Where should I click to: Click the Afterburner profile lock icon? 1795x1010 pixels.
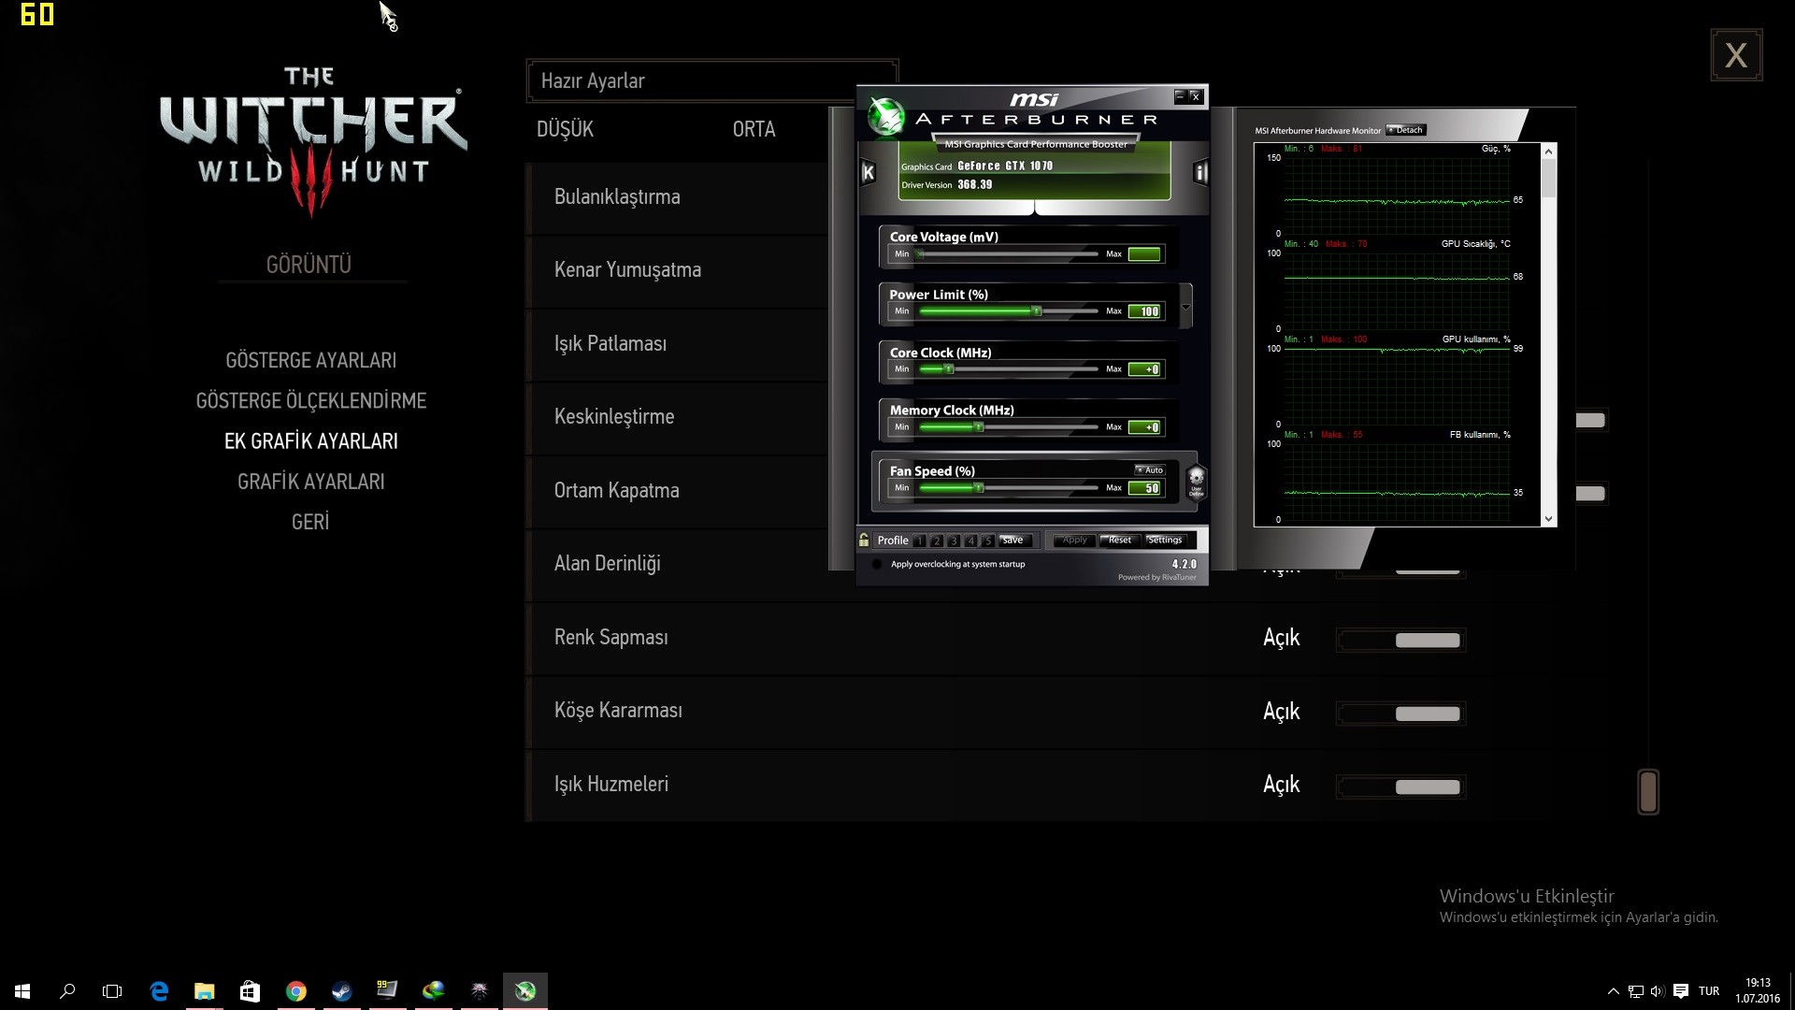coord(864,540)
